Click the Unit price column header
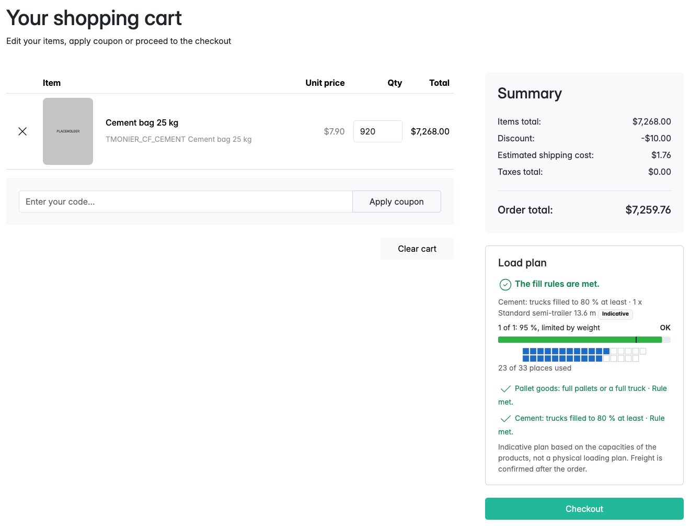 pos(325,83)
